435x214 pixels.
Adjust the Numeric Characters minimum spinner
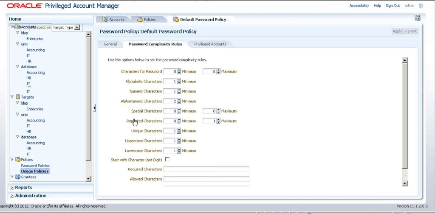pyautogui.click(x=179, y=91)
